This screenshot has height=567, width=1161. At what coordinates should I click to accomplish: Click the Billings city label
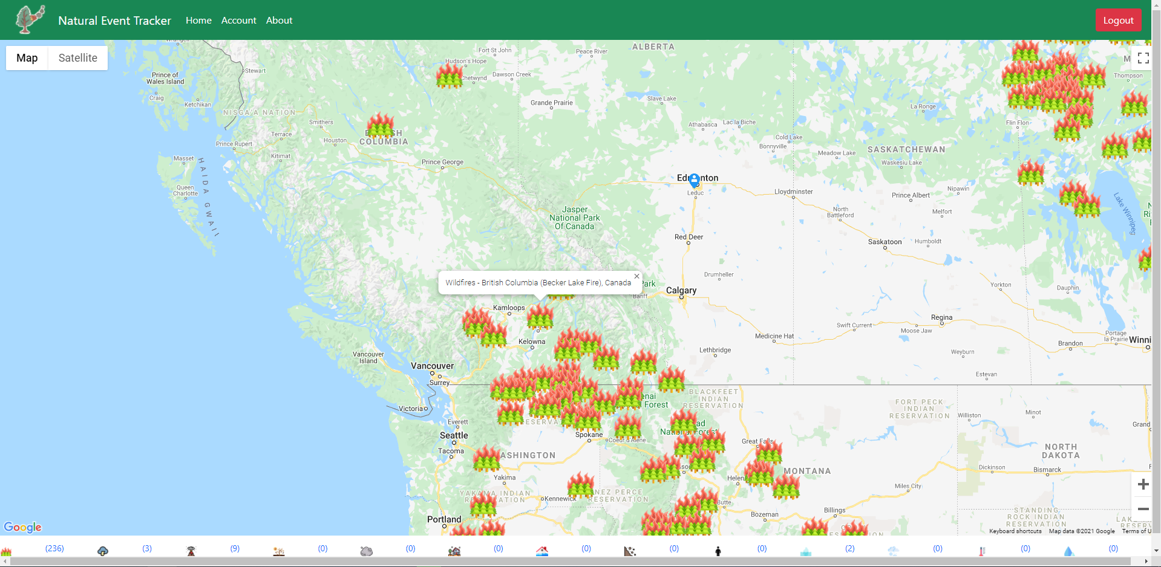(834, 510)
